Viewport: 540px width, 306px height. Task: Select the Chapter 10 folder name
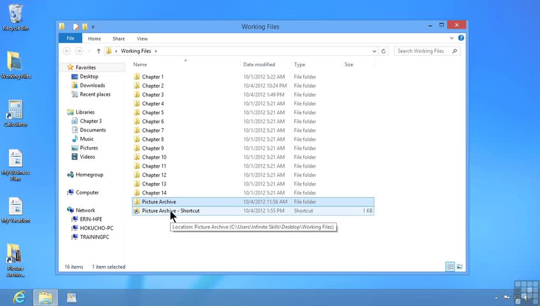pos(154,157)
